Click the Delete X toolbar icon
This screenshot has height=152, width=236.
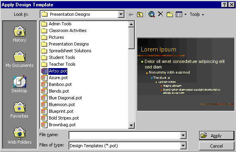click(161, 14)
